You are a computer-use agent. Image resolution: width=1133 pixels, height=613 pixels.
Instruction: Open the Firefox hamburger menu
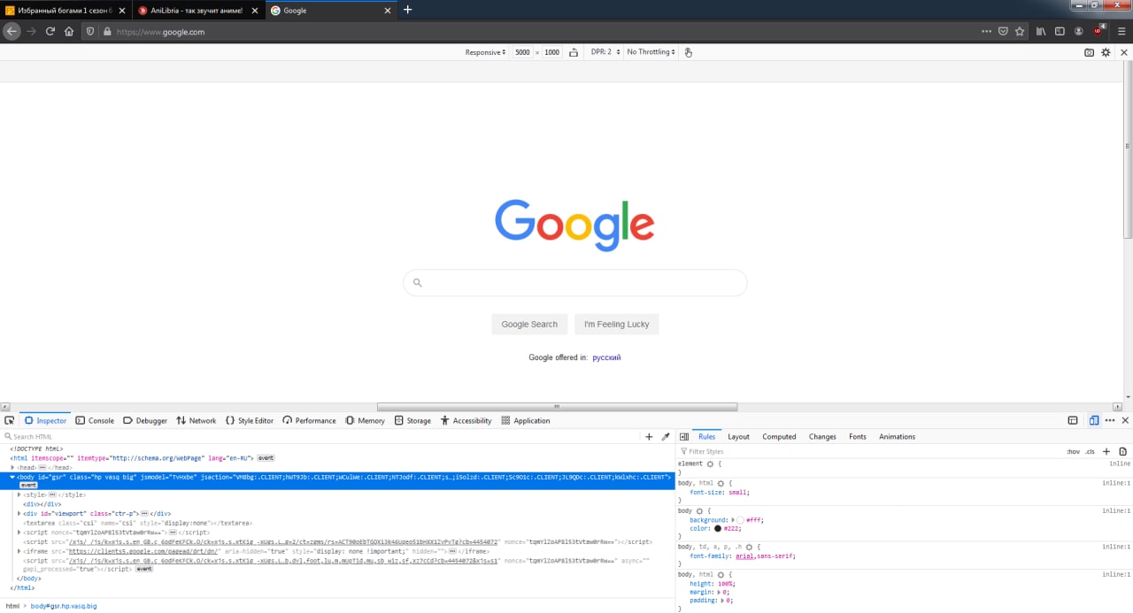click(x=1121, y=31)
